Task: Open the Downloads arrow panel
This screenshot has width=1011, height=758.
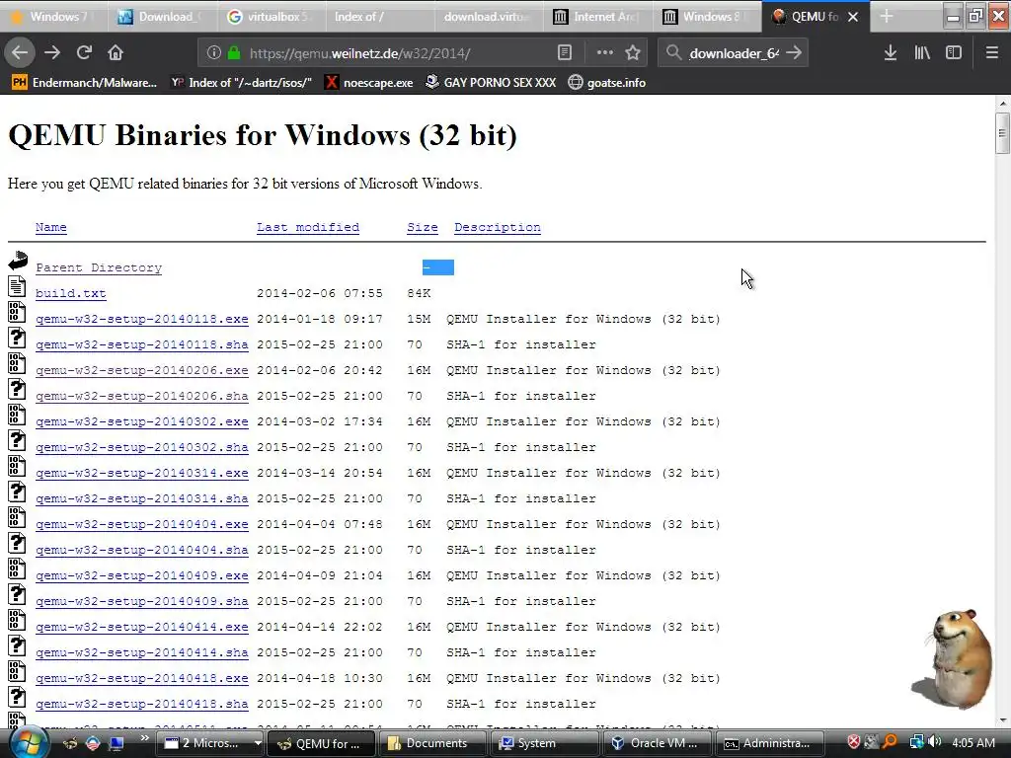Action: point(891,53)
